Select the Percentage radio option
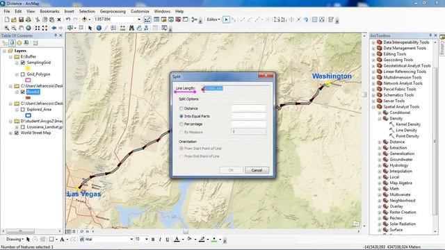Viewport: 445px width, 250px height. (181, 124)
